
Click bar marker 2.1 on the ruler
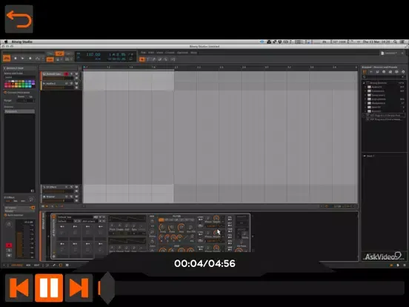pyautogui.click(x=176, y=67)
